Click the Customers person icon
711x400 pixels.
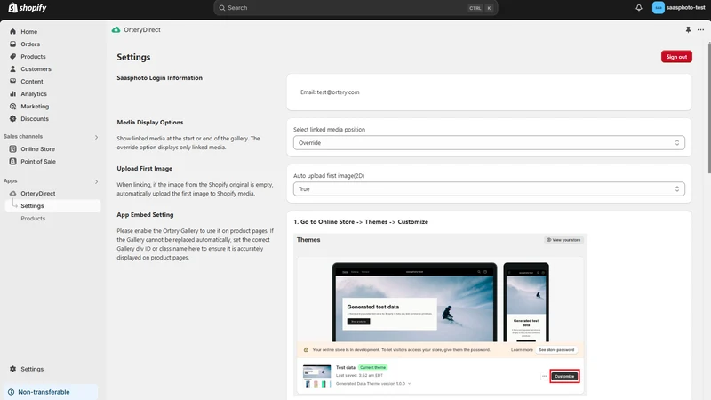coord(12,69)
